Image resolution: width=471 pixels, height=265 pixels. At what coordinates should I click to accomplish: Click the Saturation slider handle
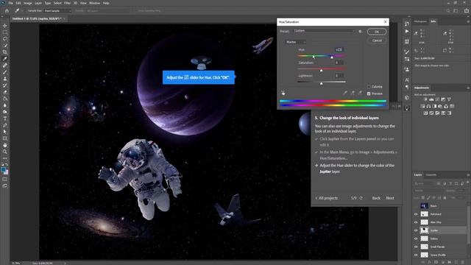pyautogui.click(x=321, y=70)
